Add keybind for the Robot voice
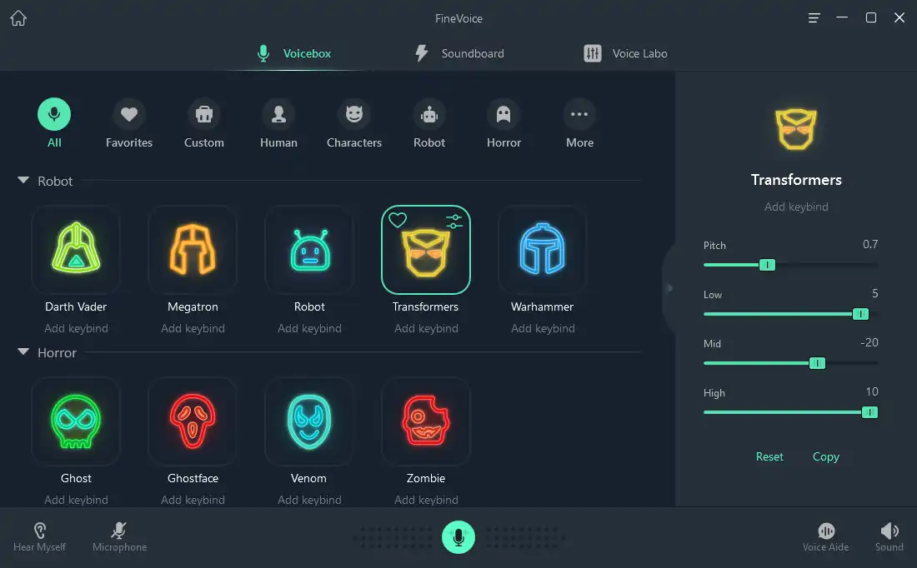Image resolution: width=917 pixels, height=568 pixels. pyautogui.click(x=309, y=328)
